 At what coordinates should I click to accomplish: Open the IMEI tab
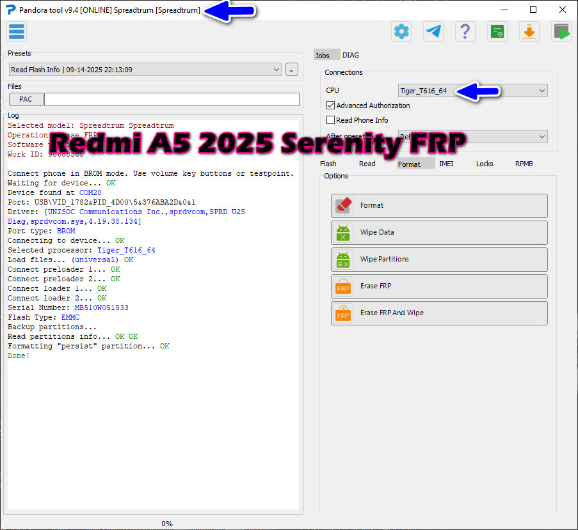click(x=446, y=164)
